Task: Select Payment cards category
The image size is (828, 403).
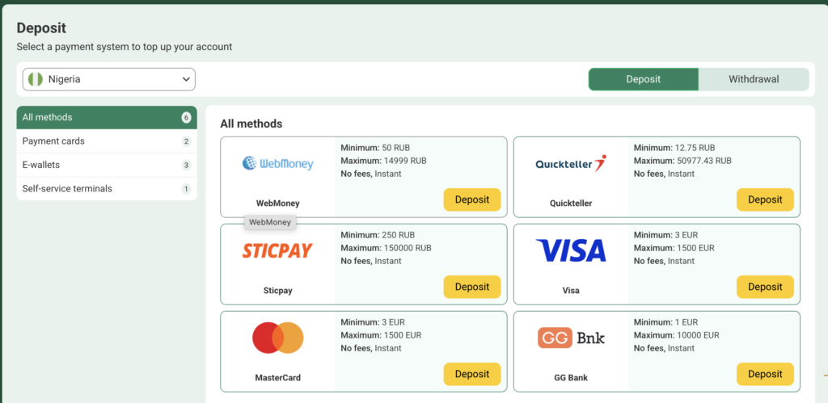Action: (107, 141)
